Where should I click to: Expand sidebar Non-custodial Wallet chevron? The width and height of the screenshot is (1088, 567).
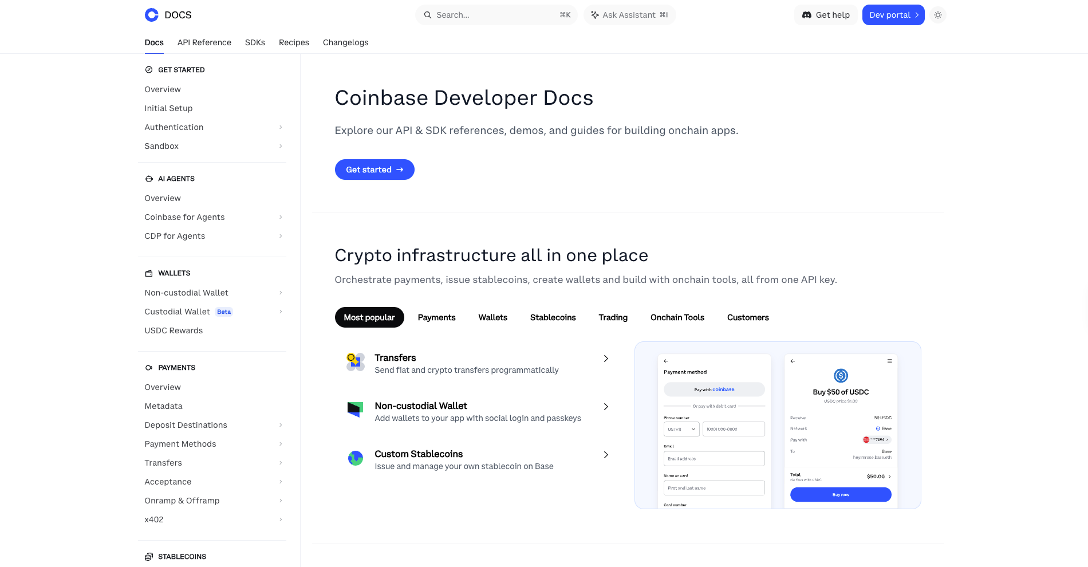click(x=281, y=293)
